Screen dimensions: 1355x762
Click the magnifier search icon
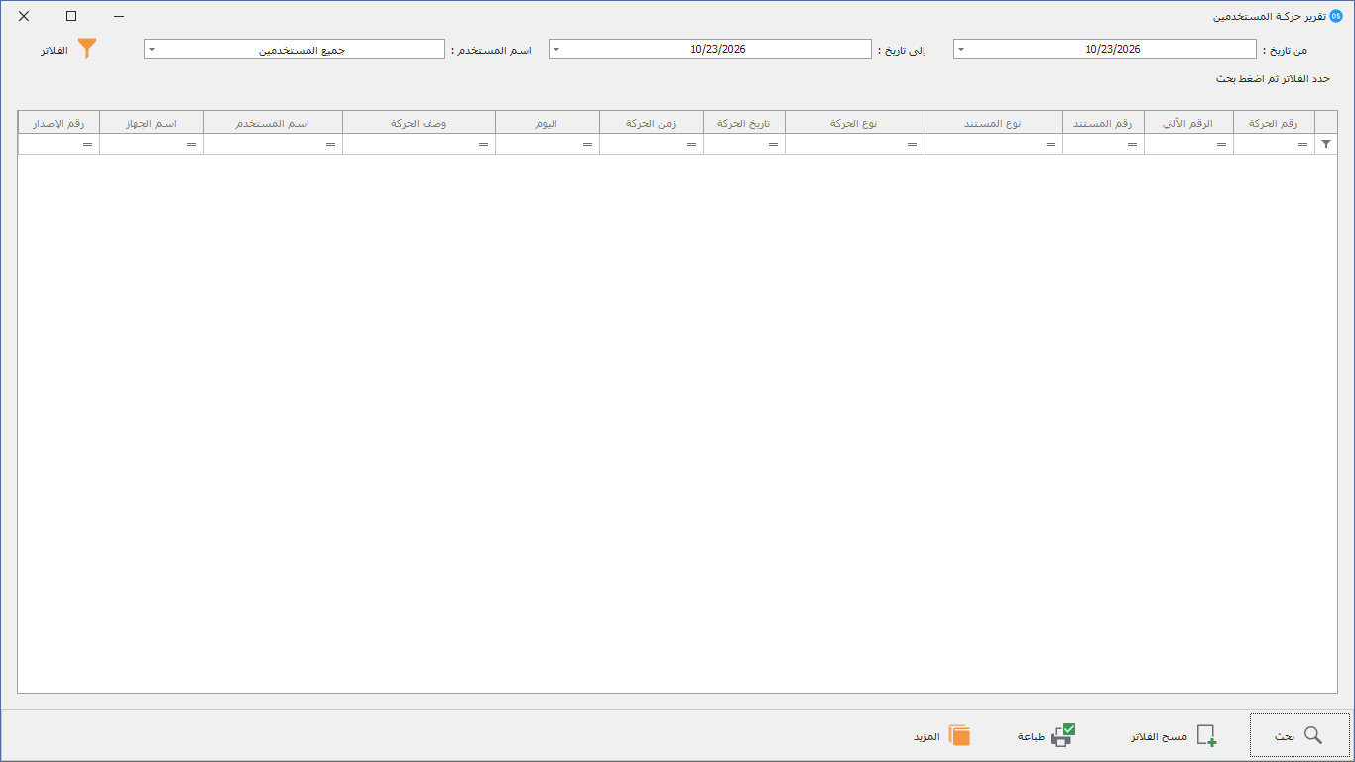tap(1312, 735)
